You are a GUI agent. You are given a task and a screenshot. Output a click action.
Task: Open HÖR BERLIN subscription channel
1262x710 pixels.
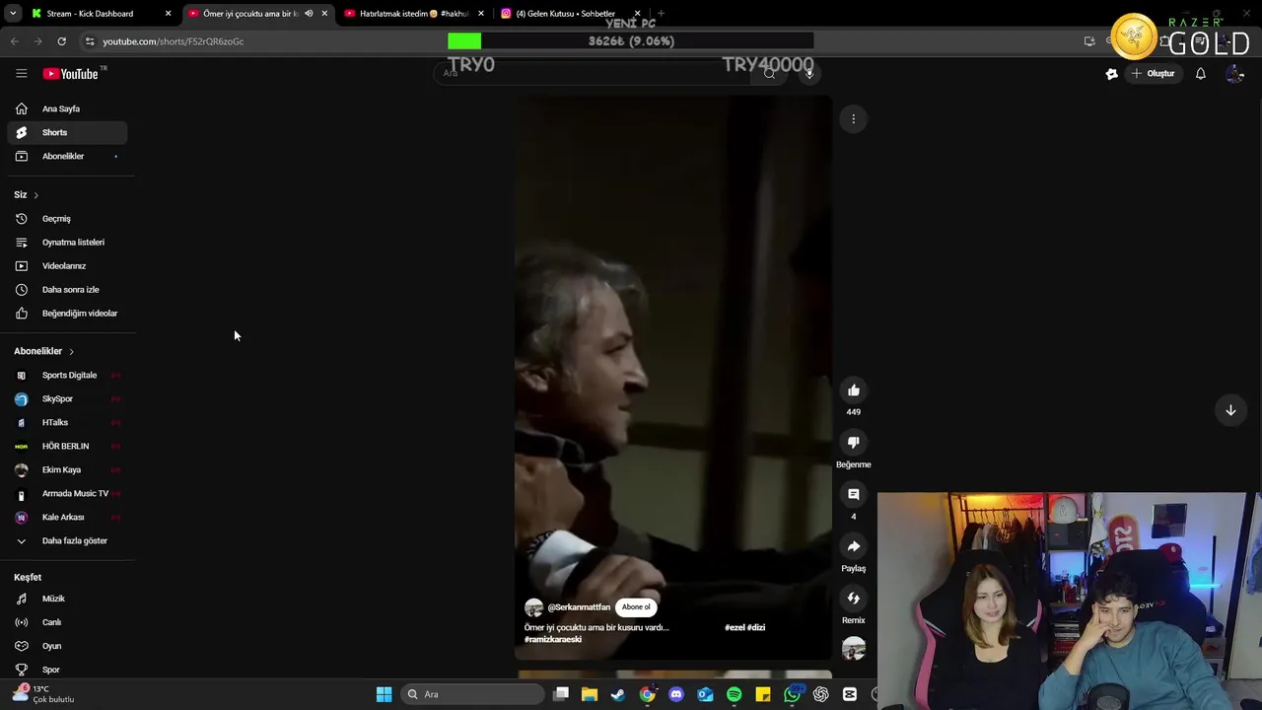tap(67, 446)
